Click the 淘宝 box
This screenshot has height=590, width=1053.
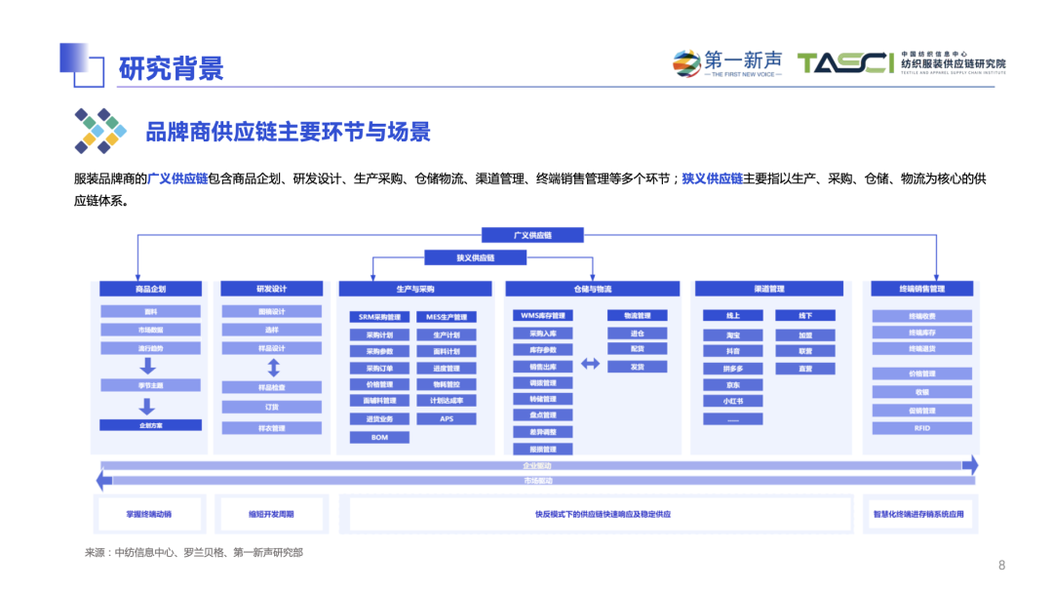coord(732,334)
